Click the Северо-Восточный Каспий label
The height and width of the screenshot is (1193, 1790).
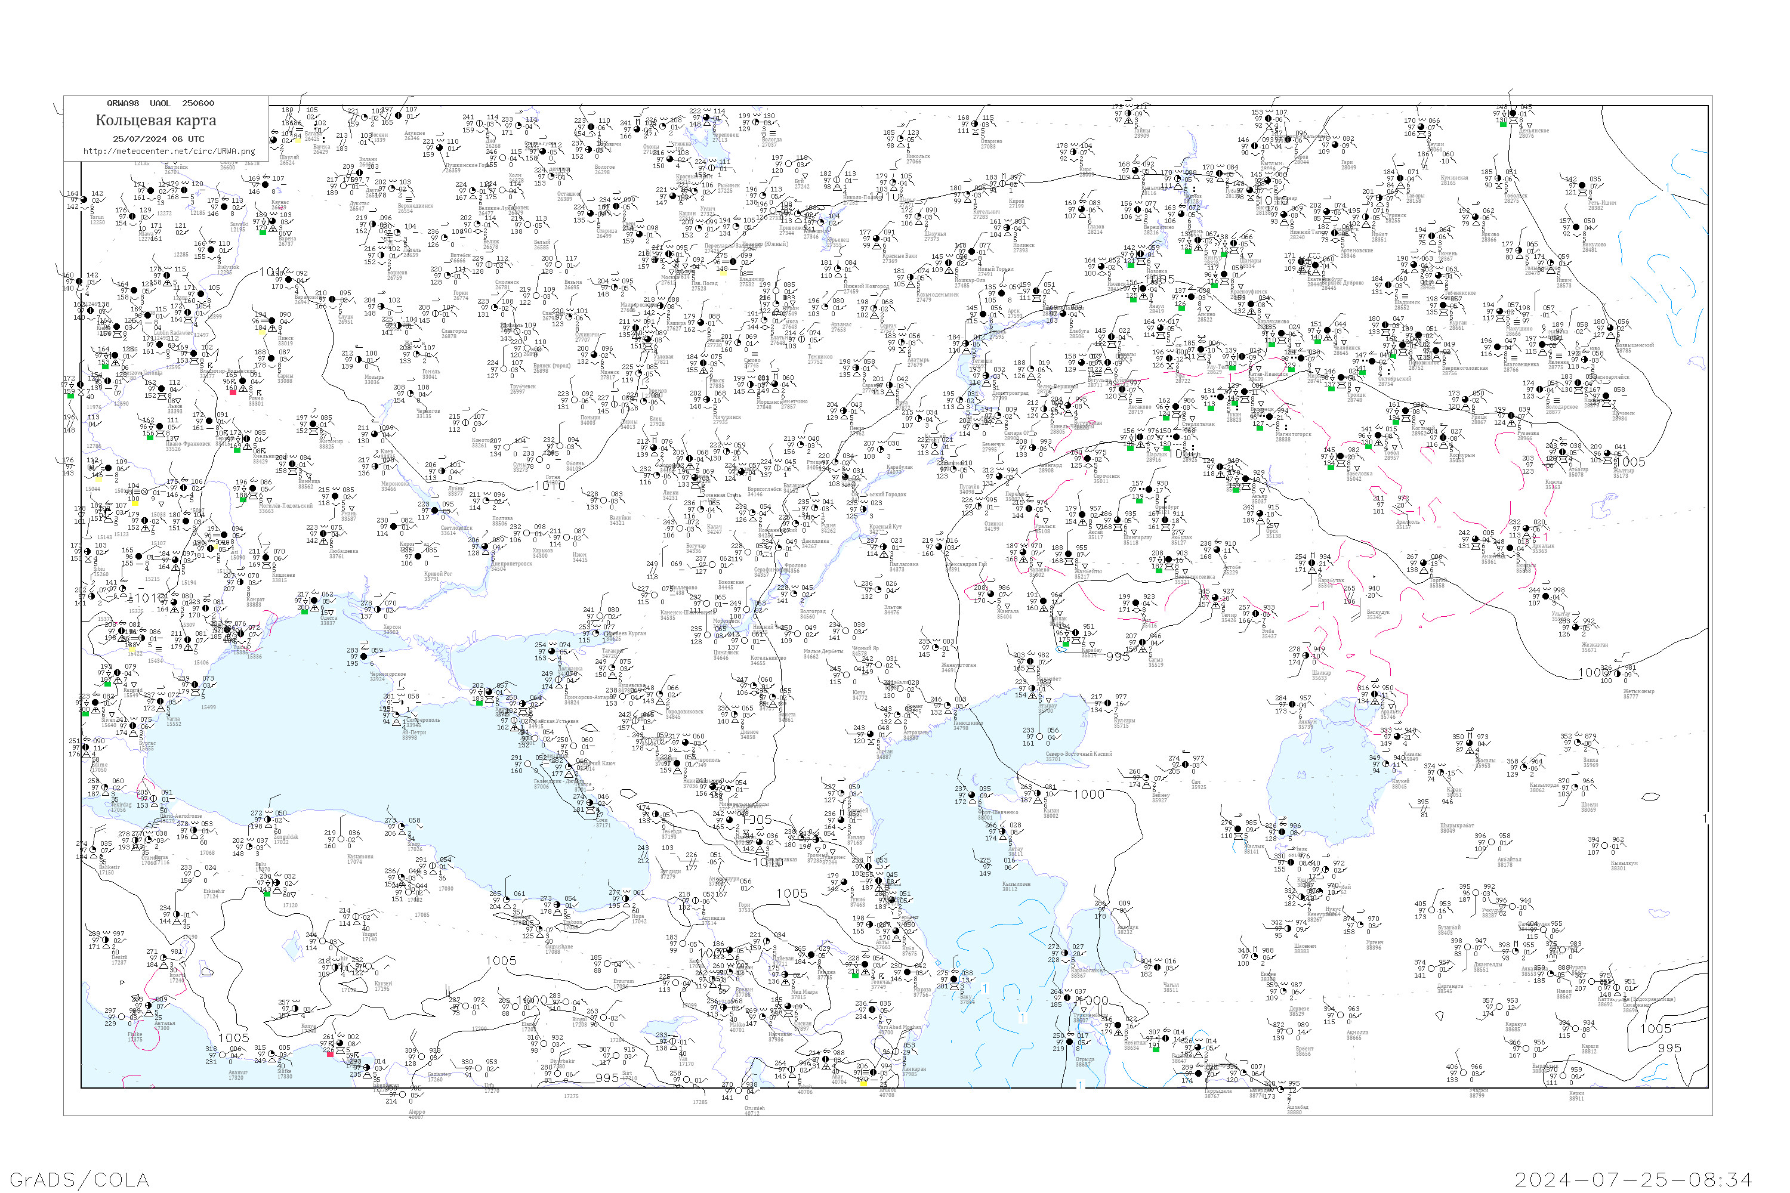coord(1078,754)
